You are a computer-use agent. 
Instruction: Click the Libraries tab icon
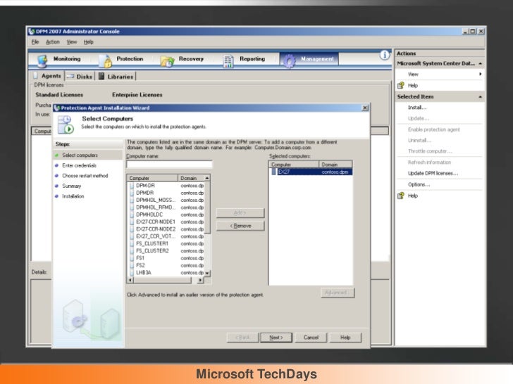pos(101,76)
